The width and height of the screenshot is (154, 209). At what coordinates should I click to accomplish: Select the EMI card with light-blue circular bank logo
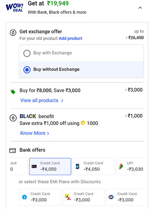tap(40, 197)
